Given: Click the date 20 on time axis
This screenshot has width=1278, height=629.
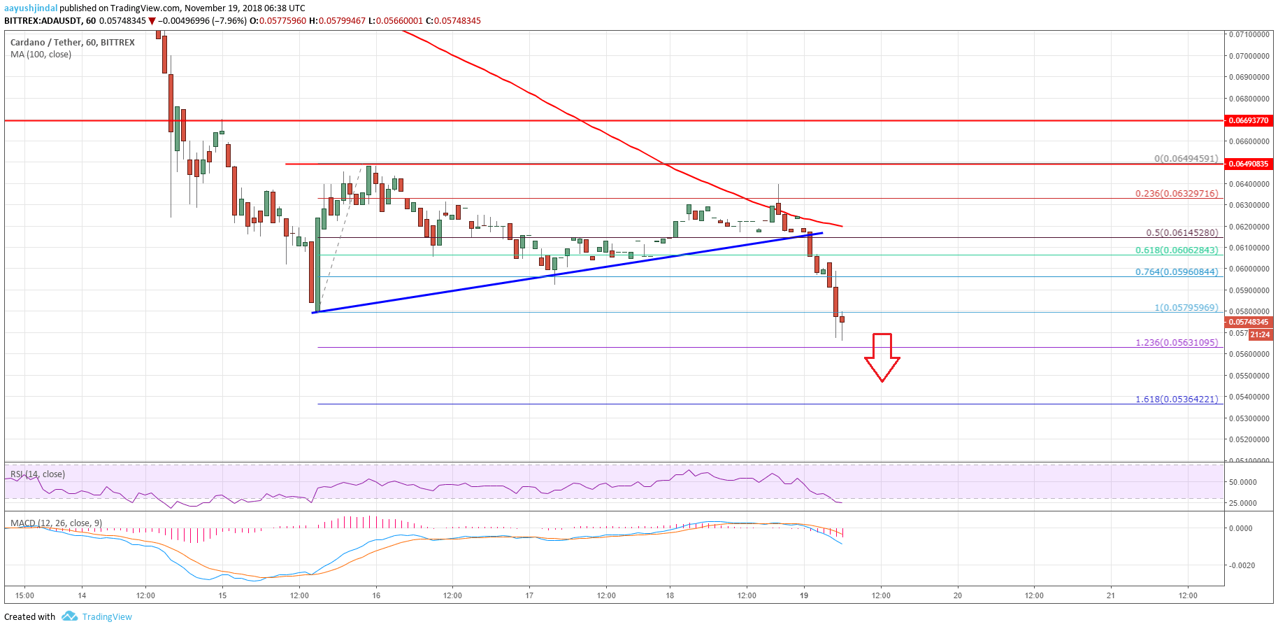Looking at the screenshot, I should 958,595.
